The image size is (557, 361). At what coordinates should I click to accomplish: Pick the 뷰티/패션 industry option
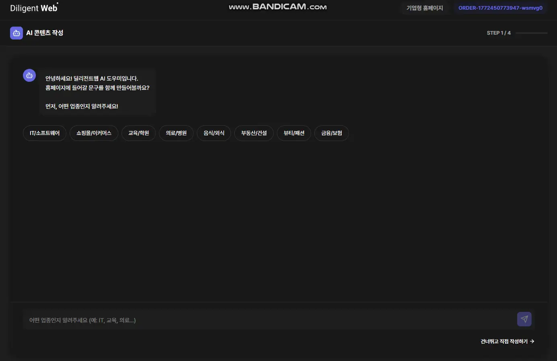tap(294, 133)
